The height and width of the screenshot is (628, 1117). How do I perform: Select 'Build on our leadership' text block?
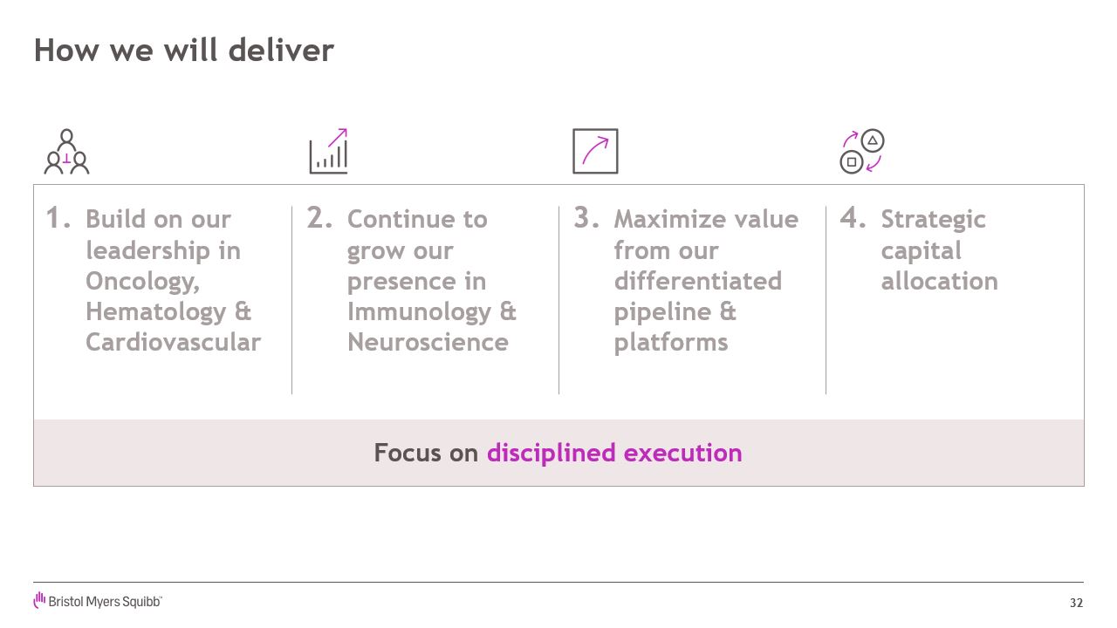[x=173, y=280]
